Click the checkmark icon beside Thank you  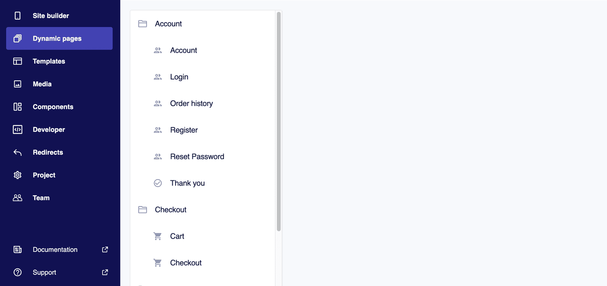tap(157, 183)
